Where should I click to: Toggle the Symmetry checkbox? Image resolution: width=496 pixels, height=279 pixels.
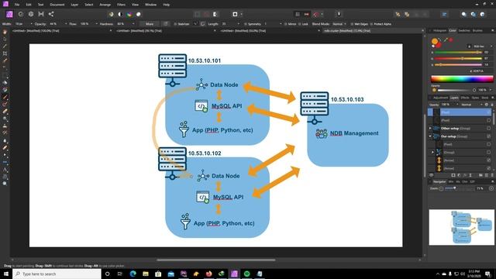pos(246,24)
